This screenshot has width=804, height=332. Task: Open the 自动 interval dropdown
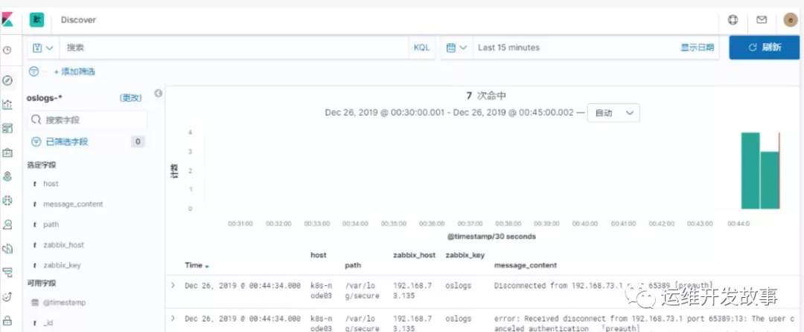click(x=613, y=113)
